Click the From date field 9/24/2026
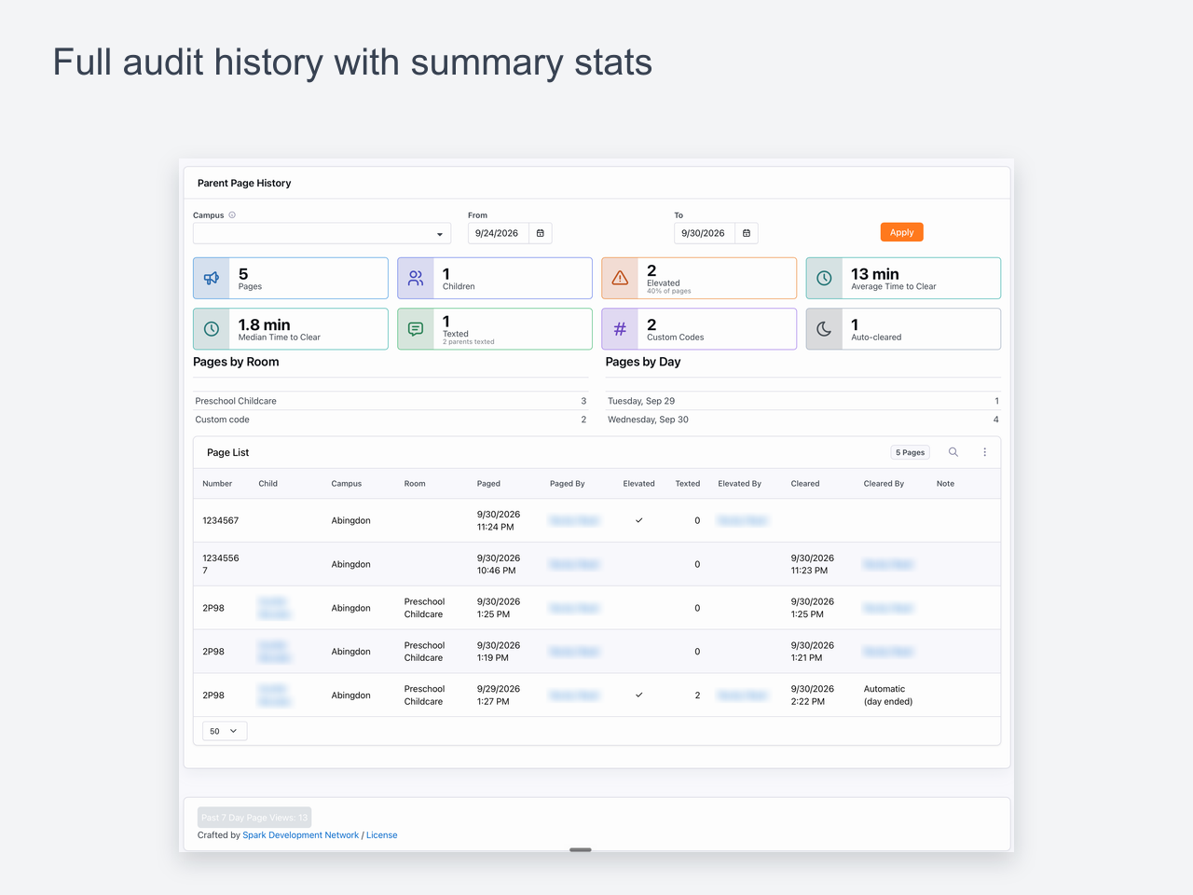 click(499, 233)
